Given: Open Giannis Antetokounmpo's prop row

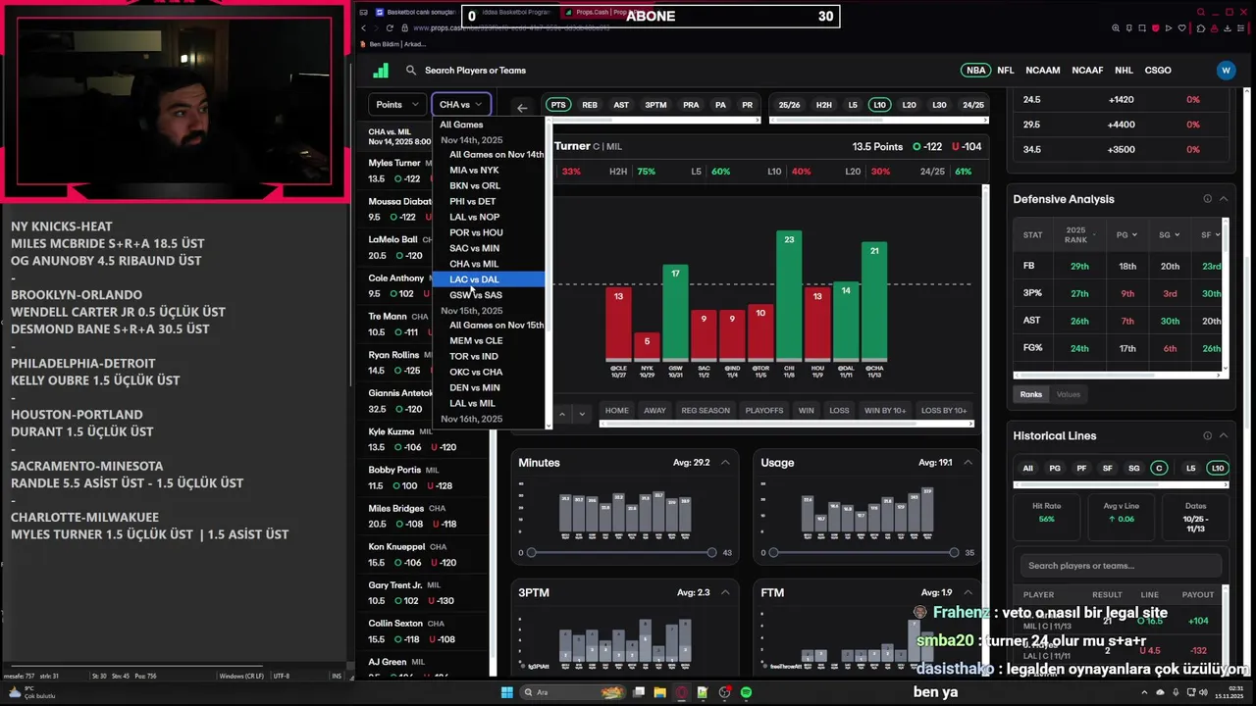Looking at the screenshot, I should click(x=426, y=402).
